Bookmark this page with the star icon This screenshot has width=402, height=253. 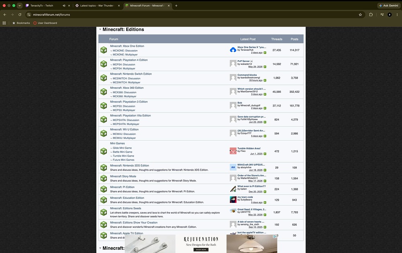pos(360,14)
